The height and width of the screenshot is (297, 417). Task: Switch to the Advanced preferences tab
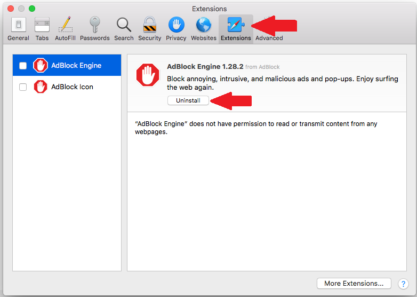(x=269, y=37)
